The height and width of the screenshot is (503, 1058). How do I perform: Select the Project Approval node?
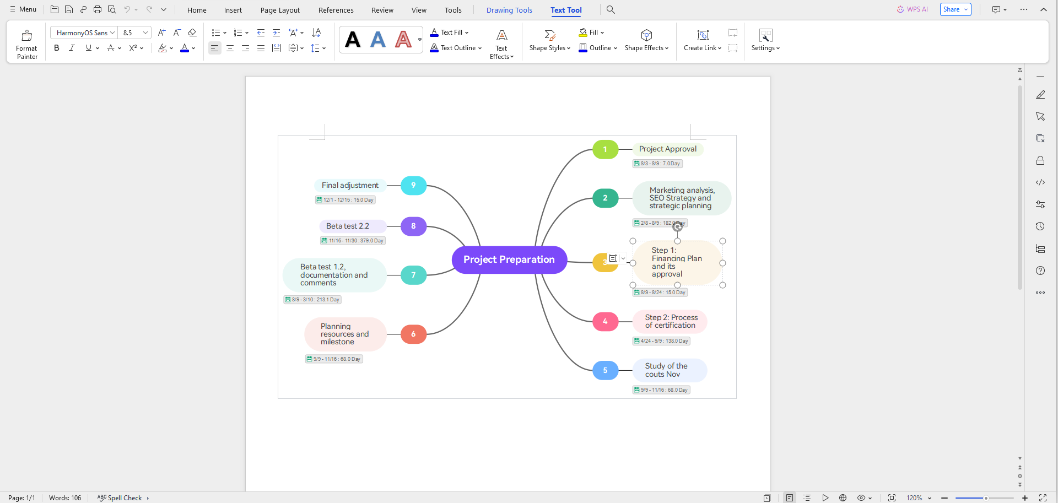coord(667,149)
